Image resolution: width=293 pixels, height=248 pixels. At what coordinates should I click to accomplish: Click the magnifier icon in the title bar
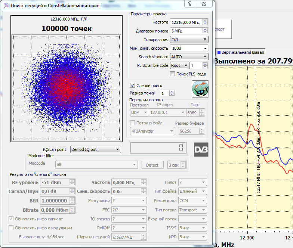(x=6, y=5)
